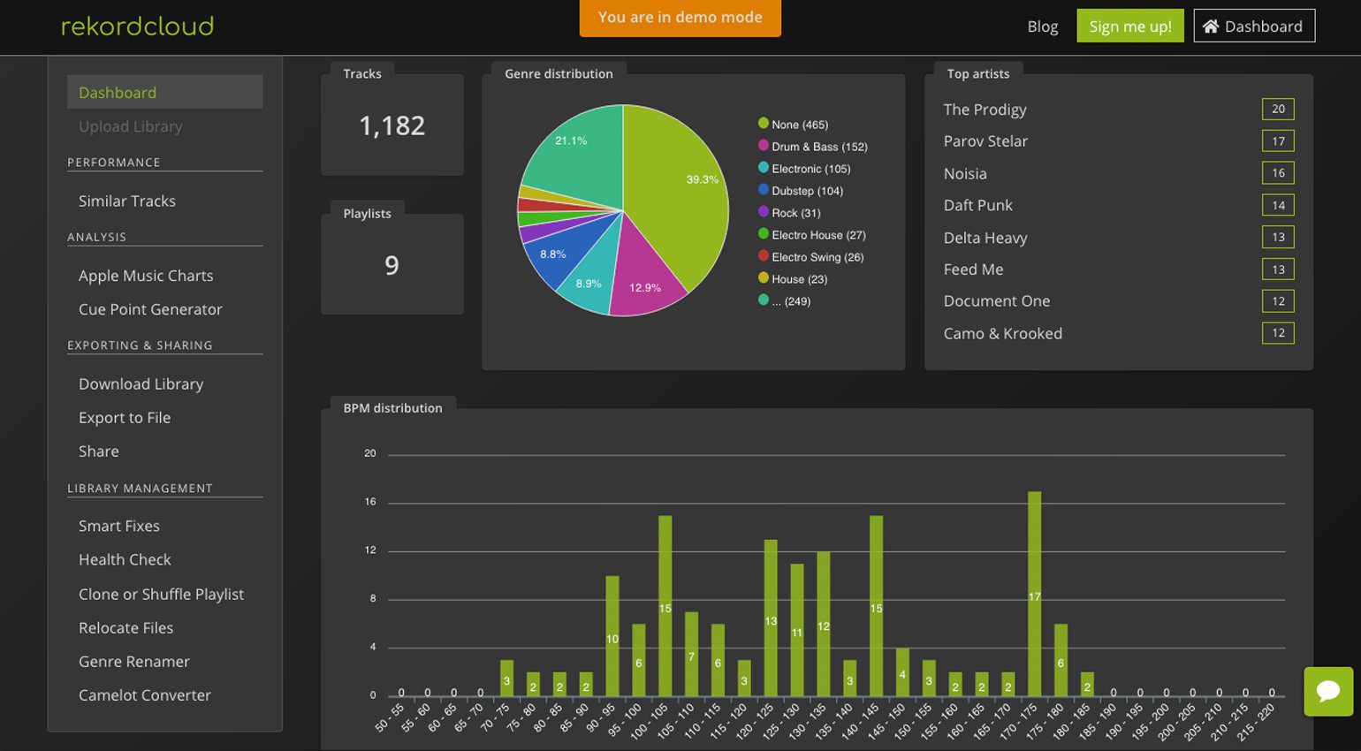
Task: Click the 17 badge for Parov Stelar
Action: 1278,140
